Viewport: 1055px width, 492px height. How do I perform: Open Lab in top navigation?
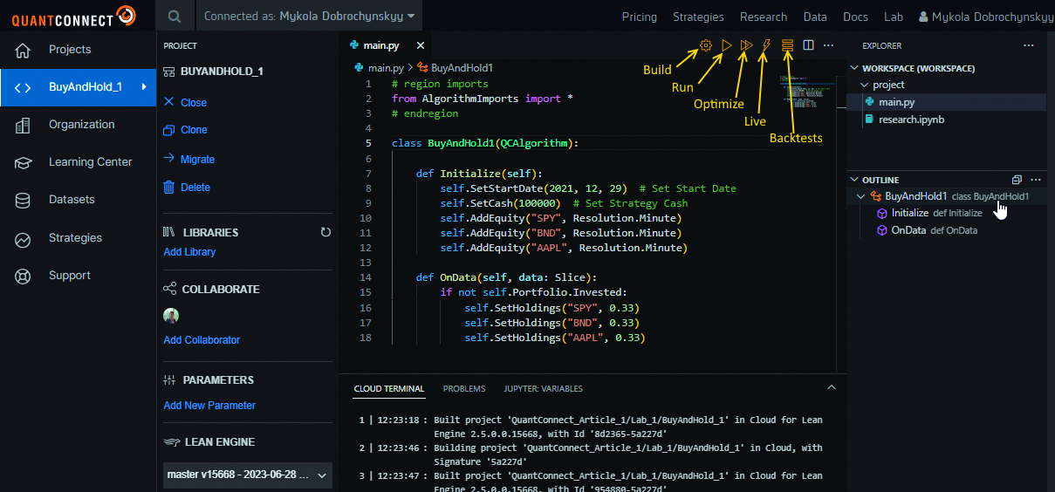pyautogui.click(x=894, y=17)
